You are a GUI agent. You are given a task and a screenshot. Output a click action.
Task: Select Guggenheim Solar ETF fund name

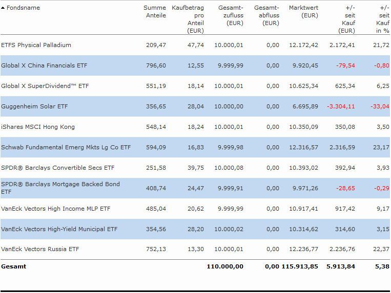(34, 106)
